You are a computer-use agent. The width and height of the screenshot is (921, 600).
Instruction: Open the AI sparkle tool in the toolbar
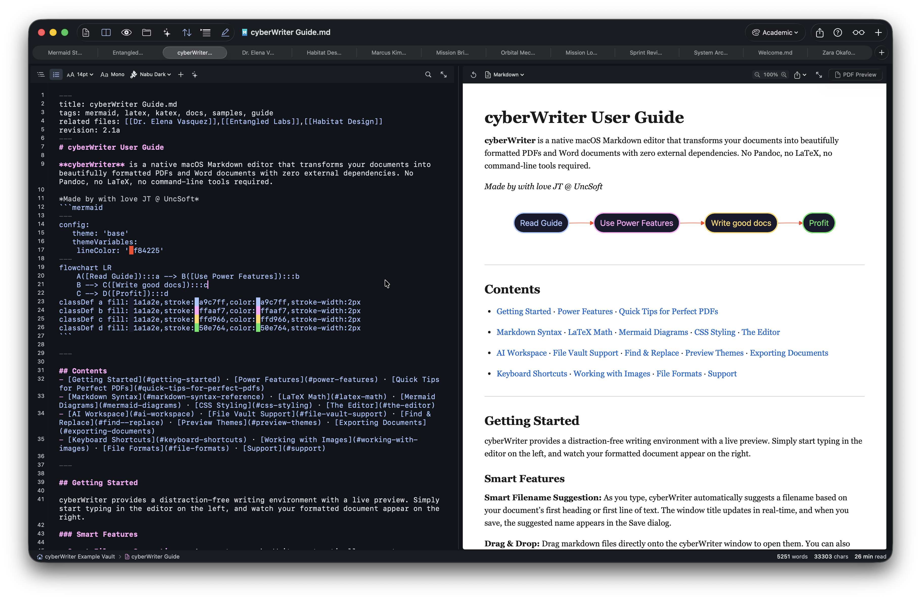(x=166, y=32)
